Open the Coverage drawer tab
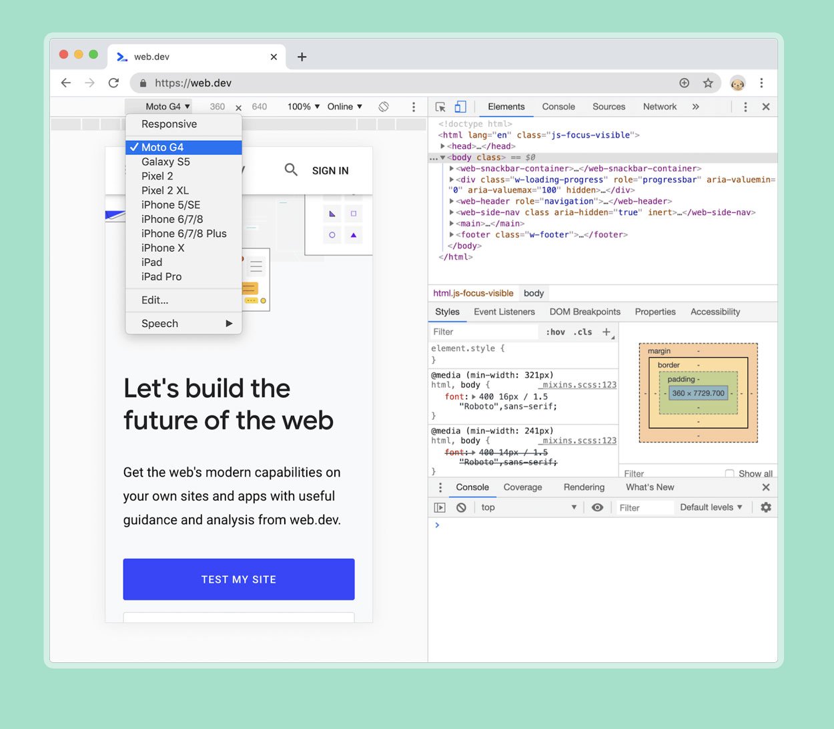 522,487
